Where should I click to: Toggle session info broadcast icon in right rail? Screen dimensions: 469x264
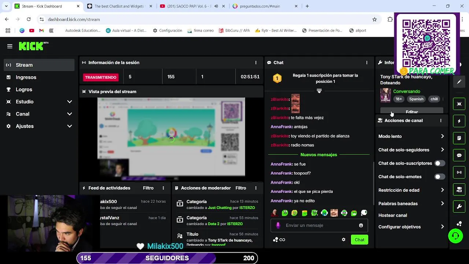[x=459, y=172]
